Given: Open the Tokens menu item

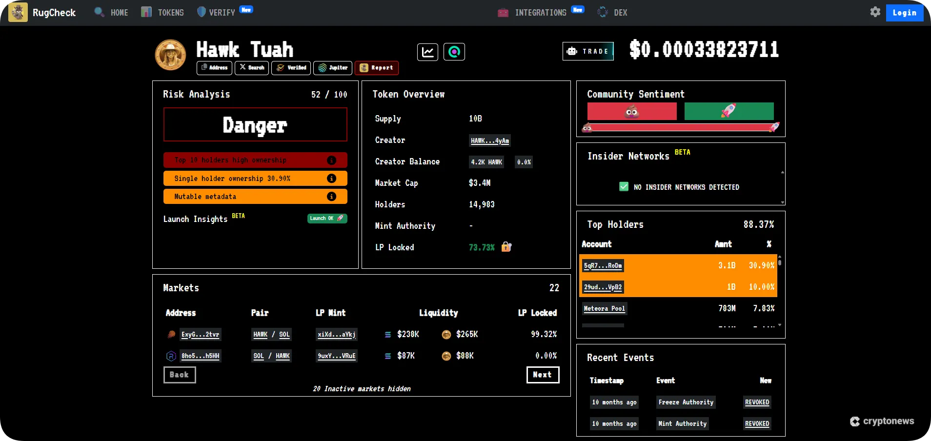Looking at the screenshot, I should (162, 13).
